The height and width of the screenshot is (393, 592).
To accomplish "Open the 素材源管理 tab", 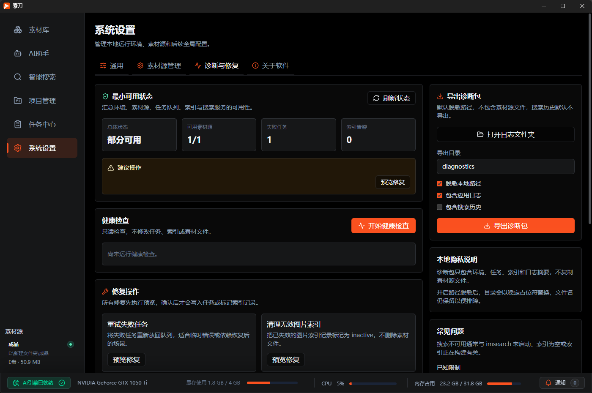I will click(x=159, y=65).
